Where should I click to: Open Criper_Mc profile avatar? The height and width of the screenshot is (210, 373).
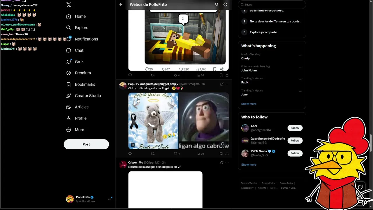(x=123, y=164)
